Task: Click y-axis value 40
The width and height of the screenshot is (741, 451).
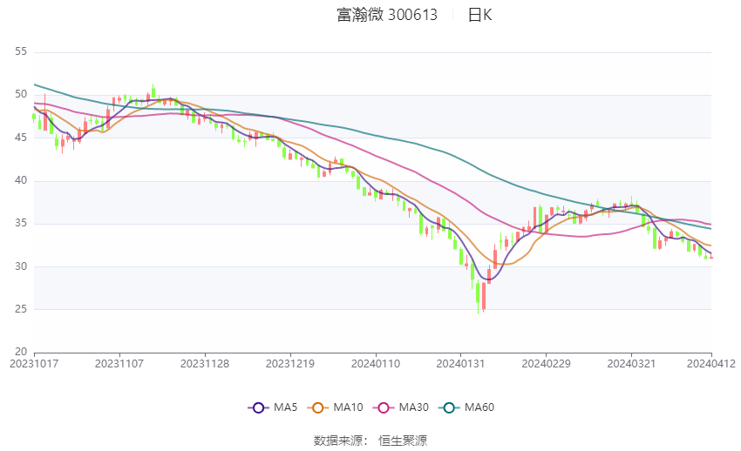Action: point(21,180)
